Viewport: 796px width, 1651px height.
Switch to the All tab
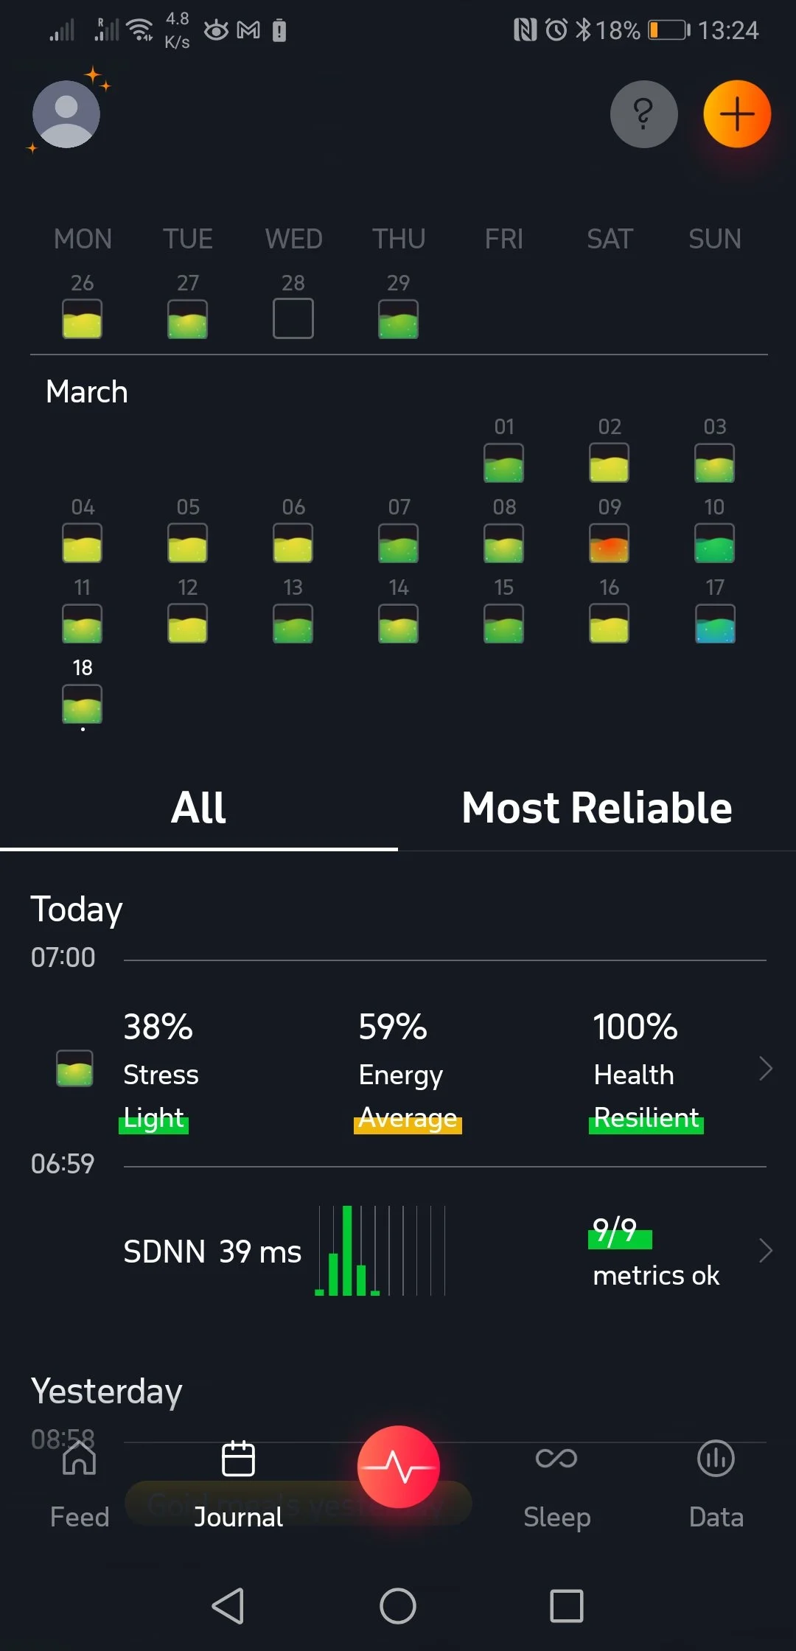click(x=198, y=808)
